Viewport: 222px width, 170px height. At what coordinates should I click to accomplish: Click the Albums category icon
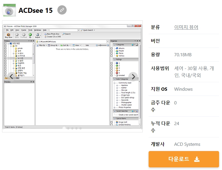pos(117,48)
